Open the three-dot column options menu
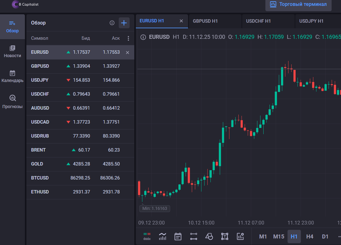The image size is (341, 245). pyautogui.click(x=128, y=38)
